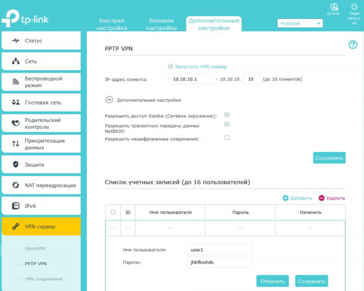Click the Имя пользователя column header
The image size is (364, 291).
tap(170, 212)
